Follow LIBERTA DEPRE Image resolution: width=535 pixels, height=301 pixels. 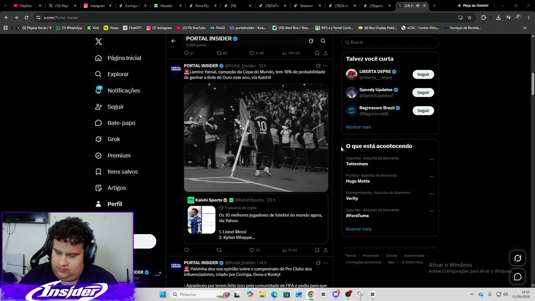point(423,74)
